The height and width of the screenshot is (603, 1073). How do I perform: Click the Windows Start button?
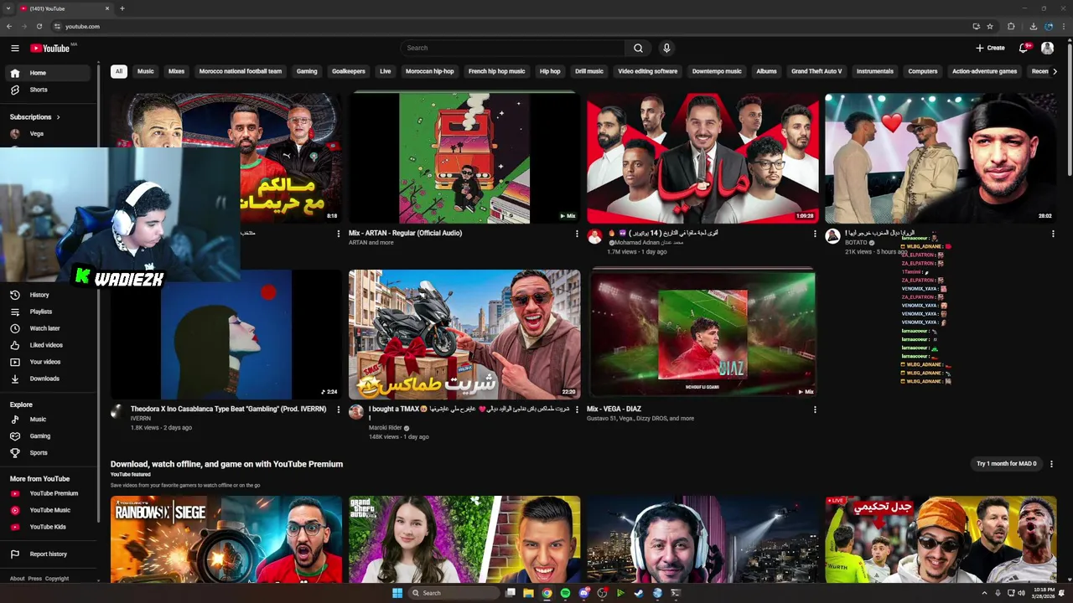[x=397, y=593]
